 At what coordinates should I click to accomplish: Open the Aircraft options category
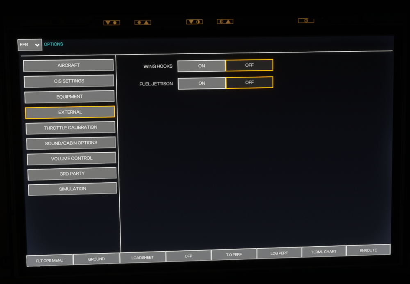coord(68,65)
